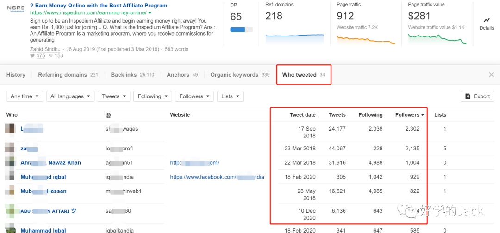This screenshot has width=500, height=233.
Task: Click handle text ending waqas
Action: click(122, 129)
